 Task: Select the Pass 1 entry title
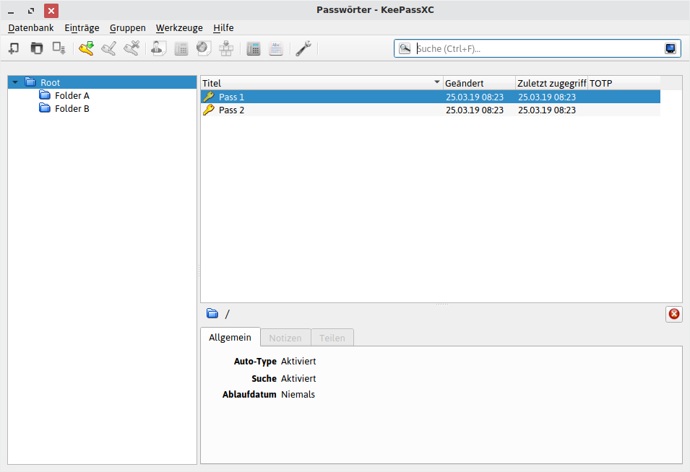(231, 97)
